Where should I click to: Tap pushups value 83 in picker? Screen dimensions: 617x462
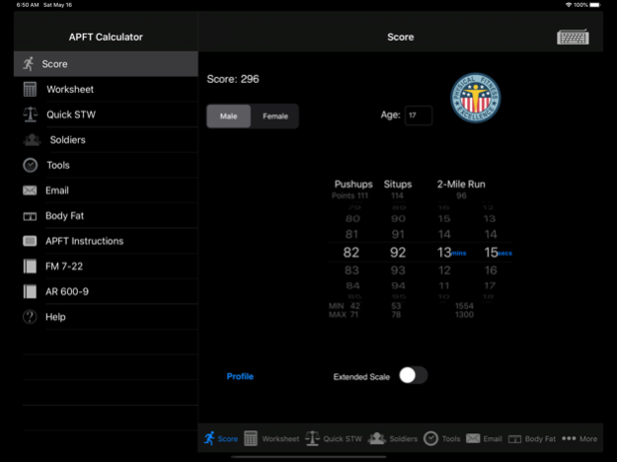pyautogui.click(x=352, y=269)
